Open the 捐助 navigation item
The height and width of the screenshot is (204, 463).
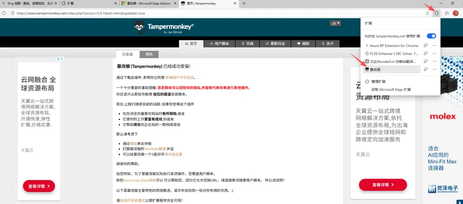303,44
